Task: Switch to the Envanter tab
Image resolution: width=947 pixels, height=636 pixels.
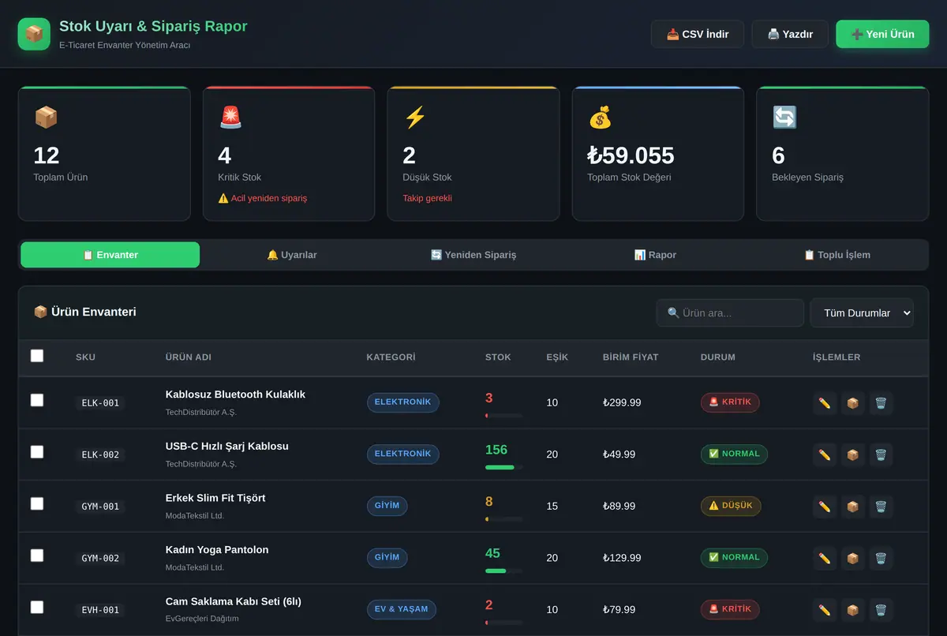Action: (110, 255)
